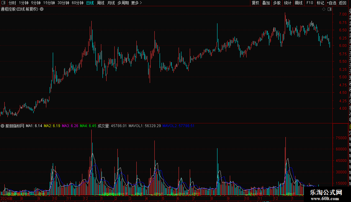The width and height of the screenshot is (351, 202).
Task: Toggle the right info panel icon
Action: (x=330, y=9)
